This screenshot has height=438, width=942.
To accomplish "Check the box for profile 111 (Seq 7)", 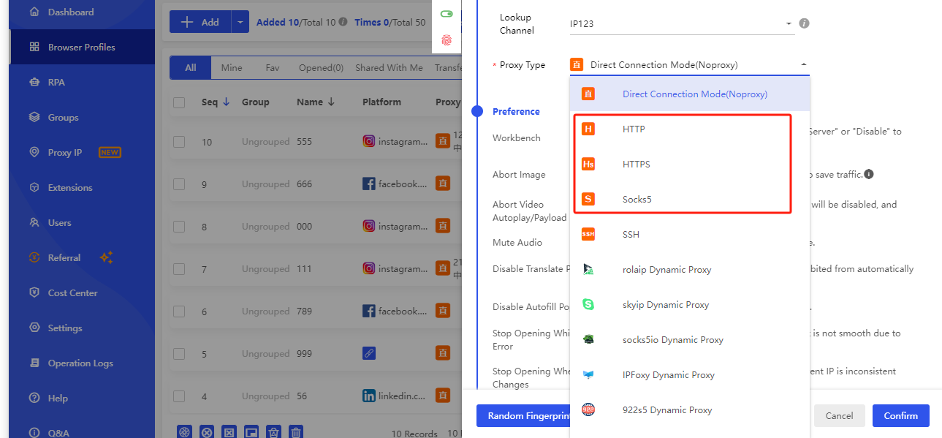I will click(179, 269).
